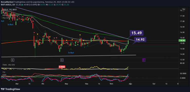Click the 14.92 price callout

pos(140,39)
